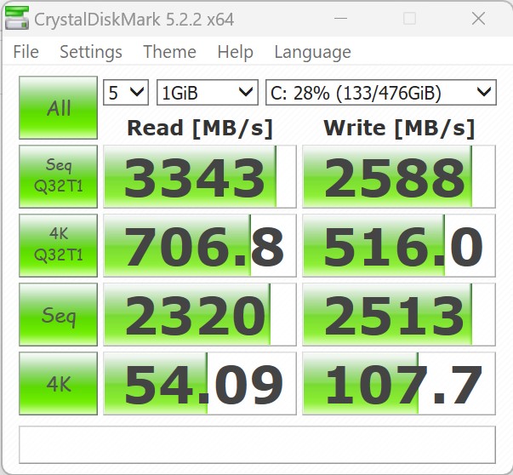
Task: Expand the drive dropdown showing C: 28%
Action: click(381, 92)
